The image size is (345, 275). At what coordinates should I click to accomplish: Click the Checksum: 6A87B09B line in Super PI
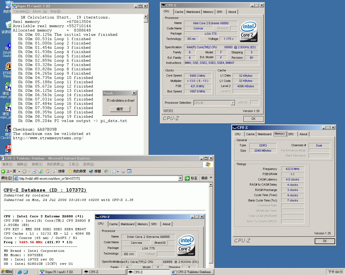coord(35,129)
